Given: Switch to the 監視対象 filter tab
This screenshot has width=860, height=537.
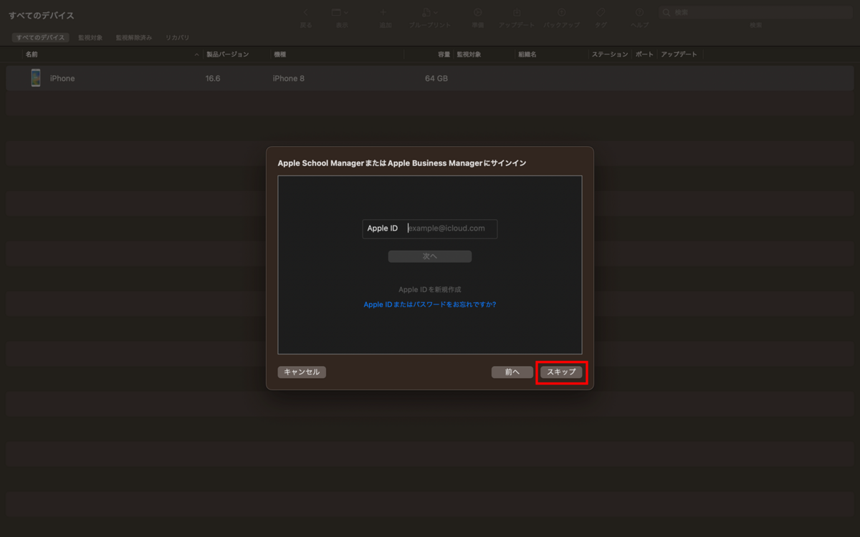Looking at the screenshot, I should pos(90,37).
